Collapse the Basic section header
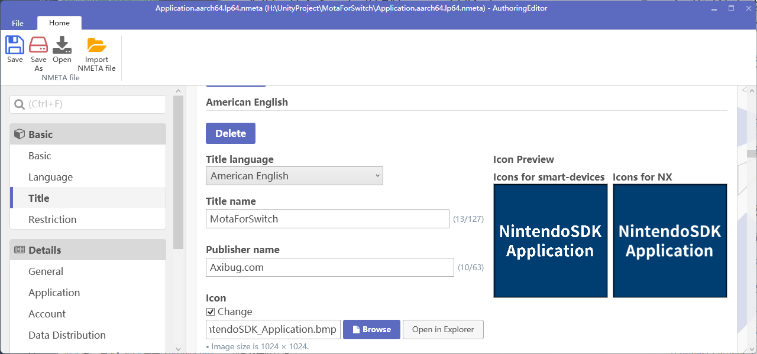757x354 pixels. point(88,135)
